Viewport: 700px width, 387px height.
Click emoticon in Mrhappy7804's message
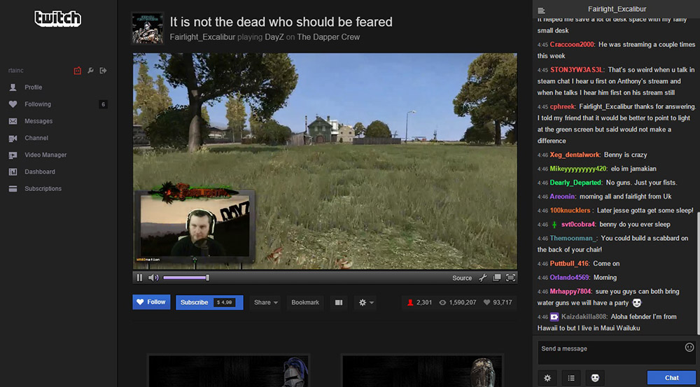(637, 303)
